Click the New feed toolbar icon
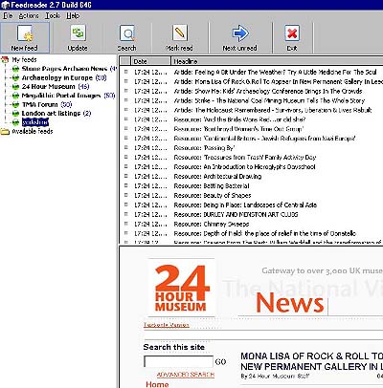Image resolution: width=383 pixels, height=388 pixels. (25, 33)
